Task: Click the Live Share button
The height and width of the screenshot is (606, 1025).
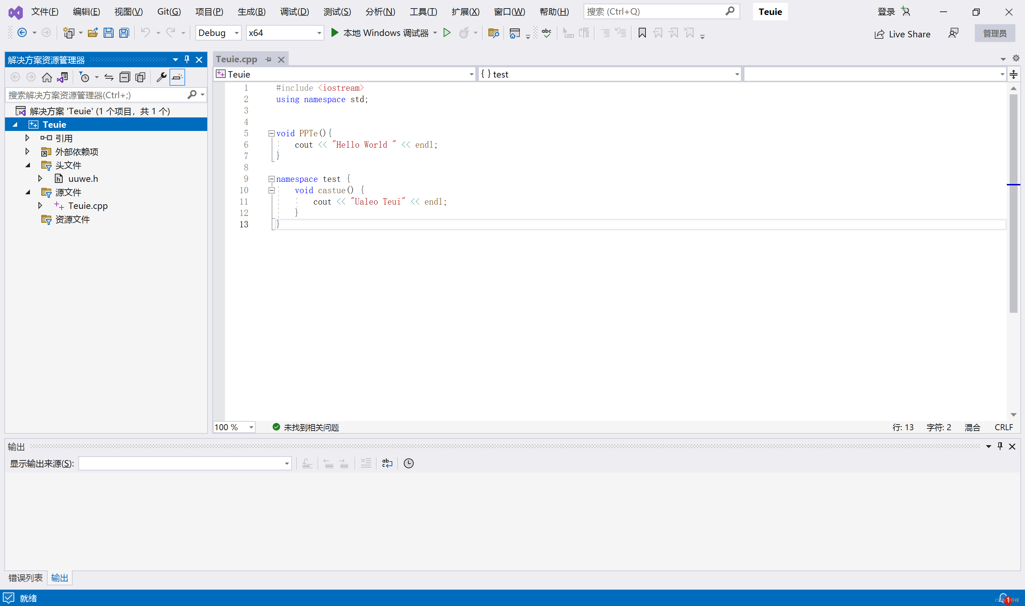Action: (x=903, y=34)
